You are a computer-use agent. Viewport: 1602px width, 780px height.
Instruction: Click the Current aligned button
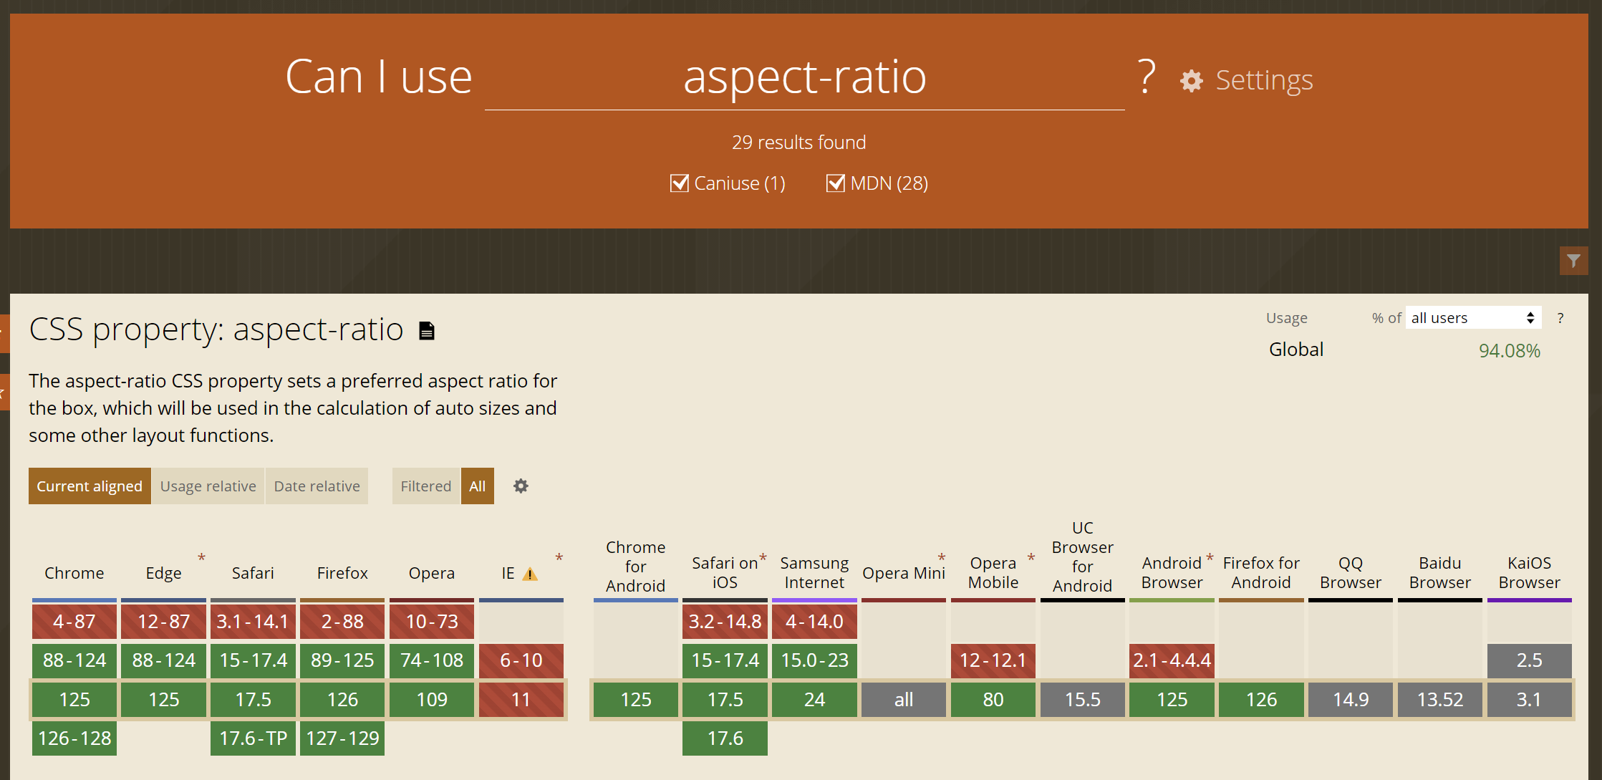click(90, 486)
